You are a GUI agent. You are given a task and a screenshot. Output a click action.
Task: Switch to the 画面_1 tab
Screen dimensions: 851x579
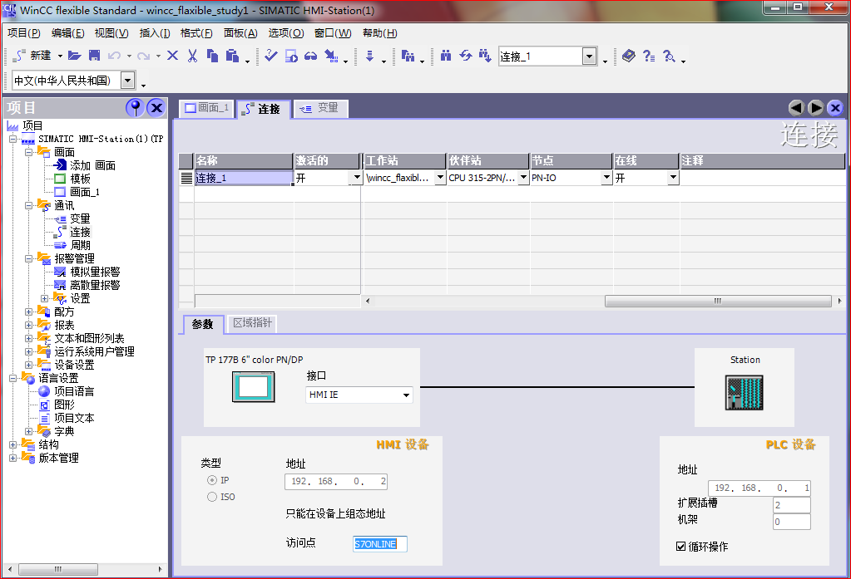[x=207, y=108]
